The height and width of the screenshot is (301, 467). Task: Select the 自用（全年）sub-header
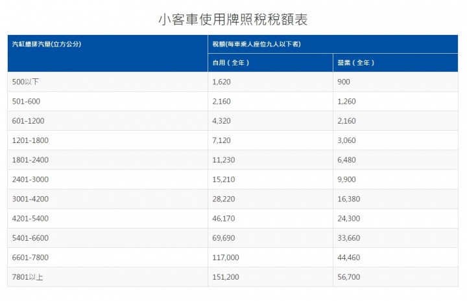pos(232,63)
